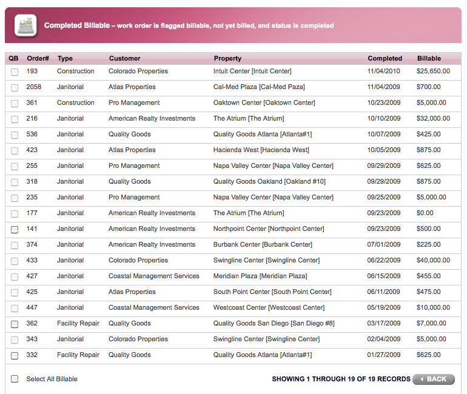Click the $25,650.00 billable amount
This screenshot has height=394, width=467.
click(434, 71)
